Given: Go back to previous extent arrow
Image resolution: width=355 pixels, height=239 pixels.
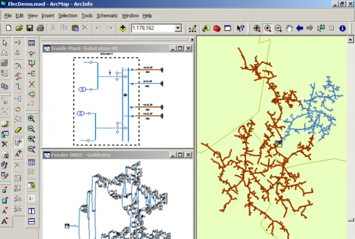Looking at the screenshot, I should [300, 28].
